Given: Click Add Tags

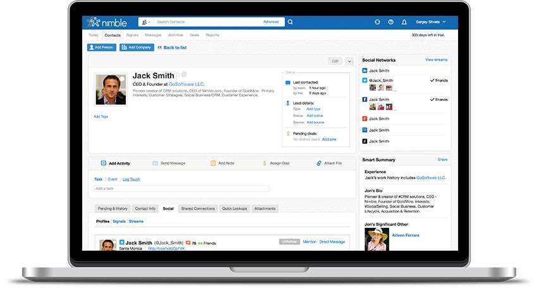Looking at the screenshot, I should click(x=100, y=117).
